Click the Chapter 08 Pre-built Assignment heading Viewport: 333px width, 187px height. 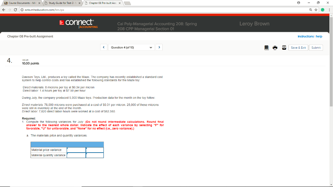pyautogui.click(x=30, y=36)
